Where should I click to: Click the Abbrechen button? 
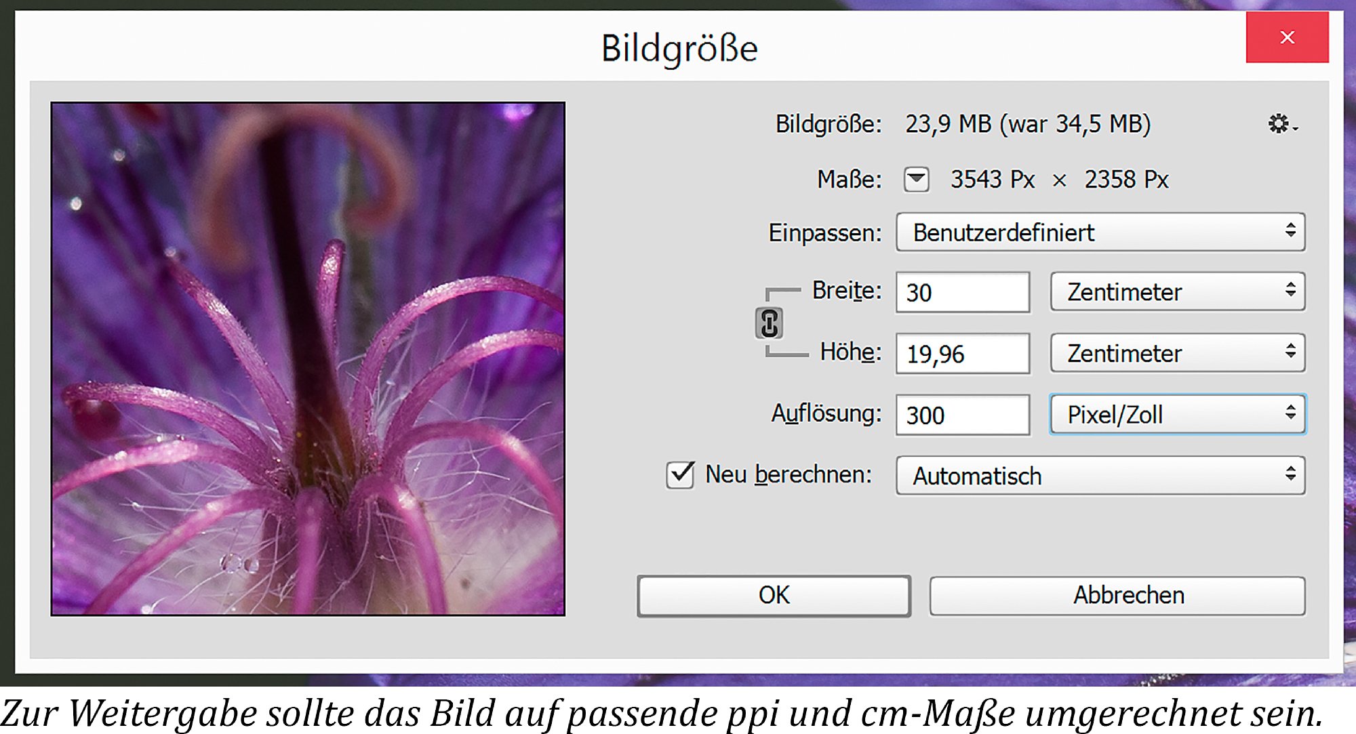tap(1117, 596)
